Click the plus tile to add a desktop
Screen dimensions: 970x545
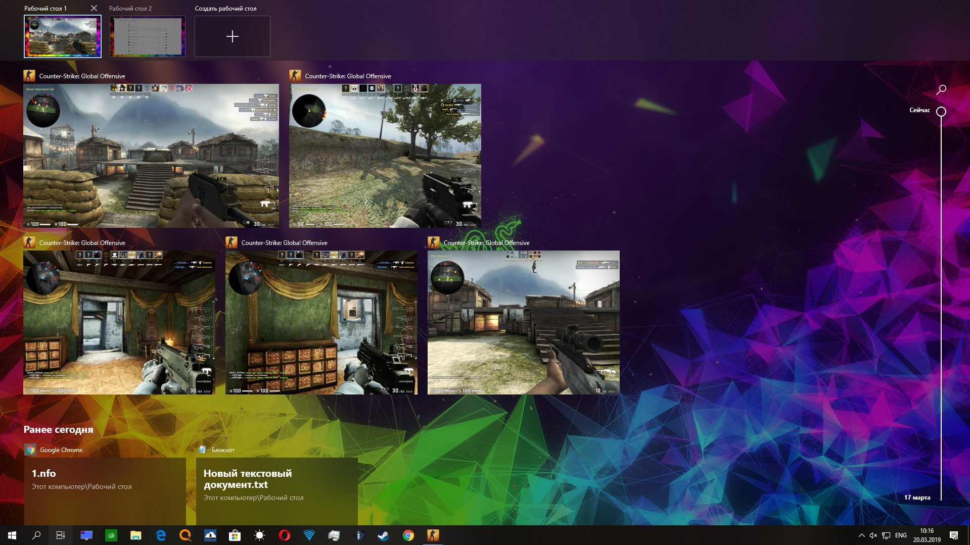pos(233,36)
